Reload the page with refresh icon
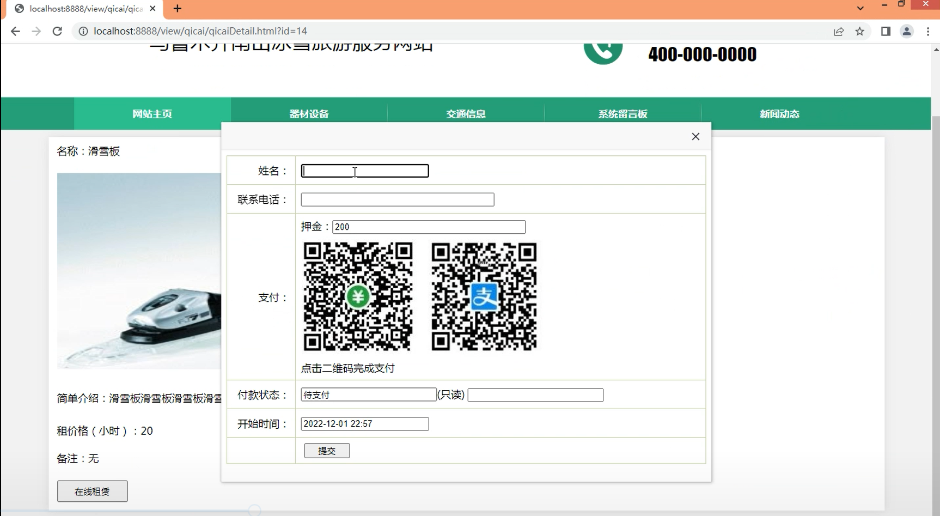Viewport: 940px width, 516px height. pos(57,31)
